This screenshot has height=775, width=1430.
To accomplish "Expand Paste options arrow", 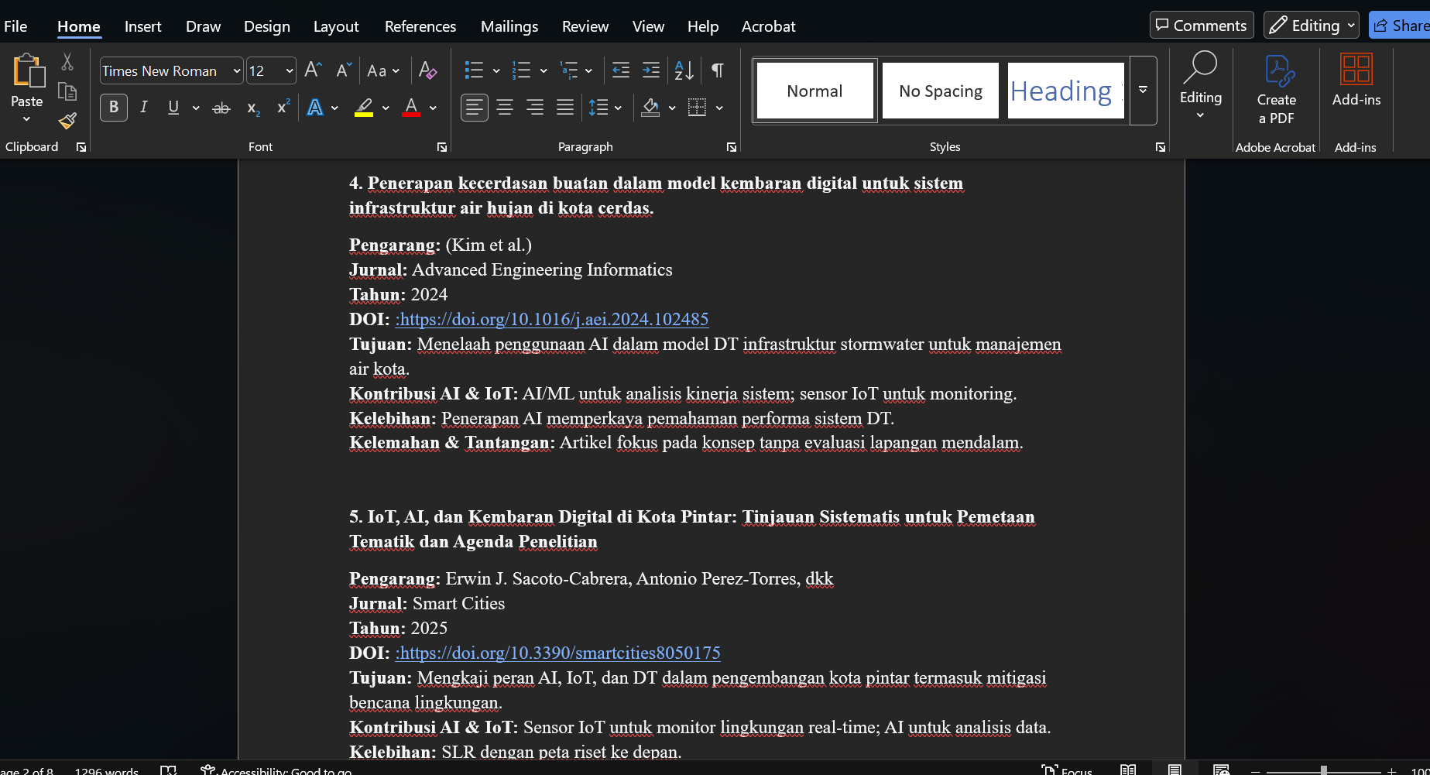I will [x=26, y=118].
